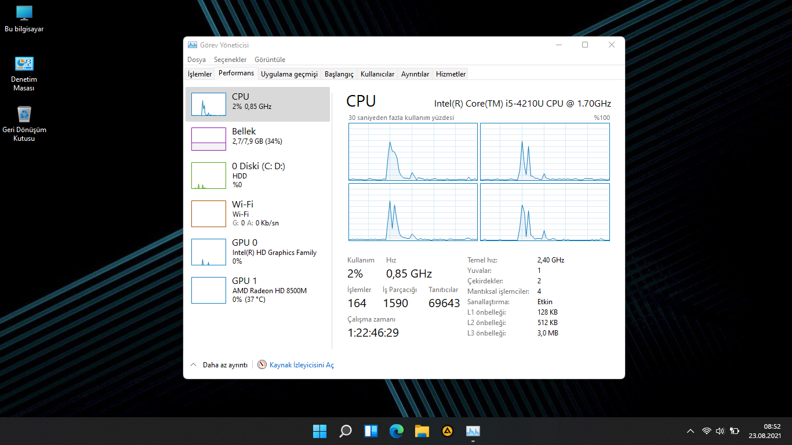This screenshot has height=445, width=792.
Task: Collapse view with Daha az ayrıntı
Action: click(219, 365)
